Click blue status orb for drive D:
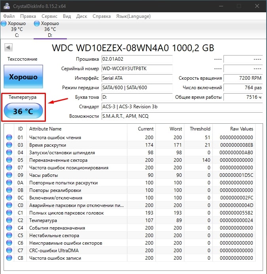Screen dimensions: 267x274 [37, 23]
